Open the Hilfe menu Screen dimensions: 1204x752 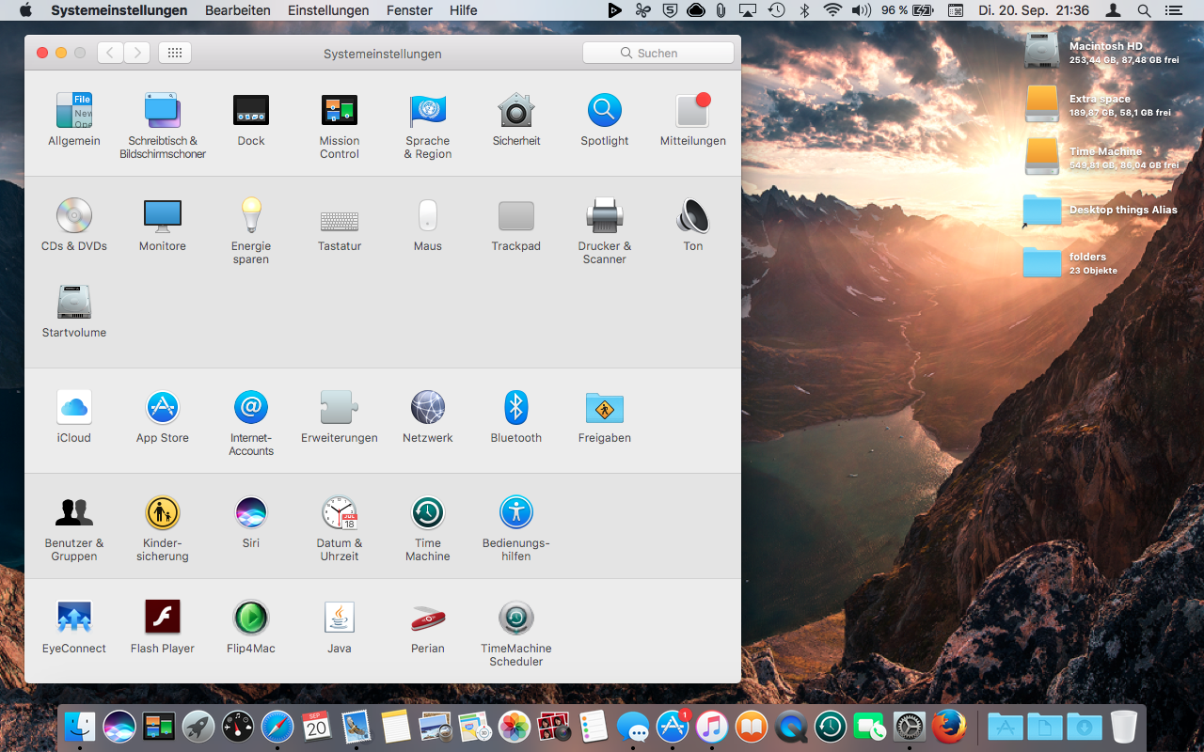[463, 10]
